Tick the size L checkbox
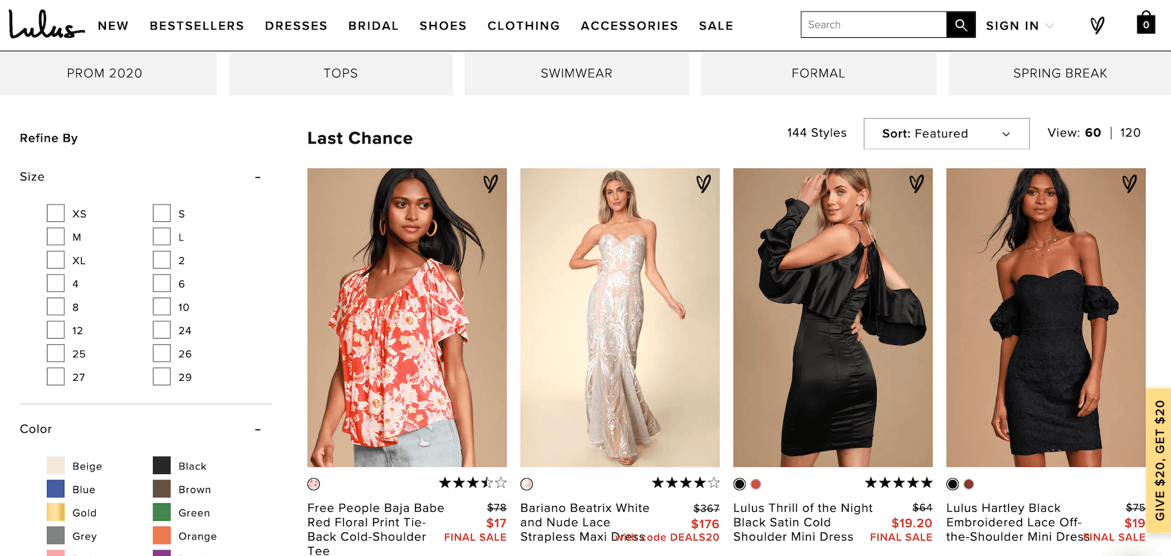1171x556 pixels. point(162,237)
